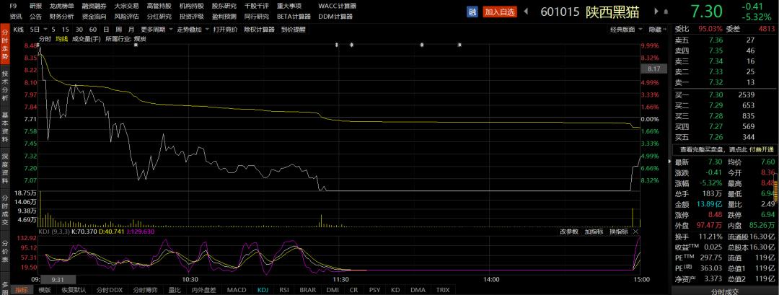Open 龙虎榜单 in top menu
779x295 pixels.
point(61,6)
